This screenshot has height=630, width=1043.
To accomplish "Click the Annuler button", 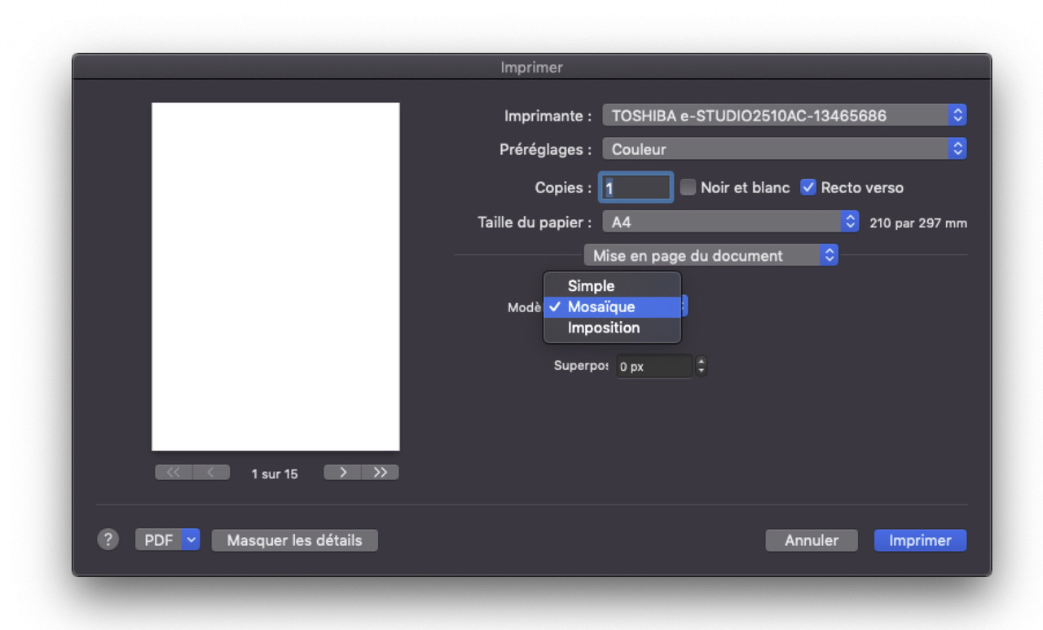I will pos(812,540).
